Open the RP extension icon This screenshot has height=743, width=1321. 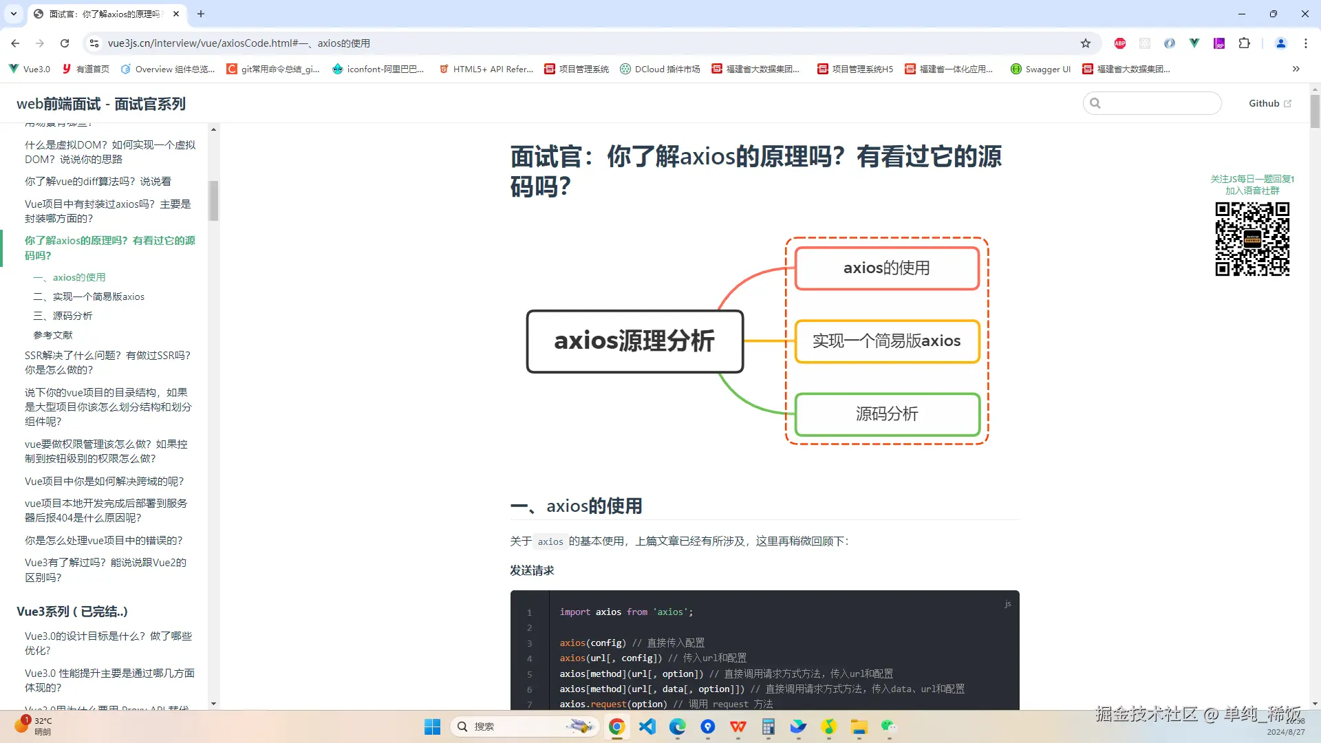click(x=1219, y=43)
